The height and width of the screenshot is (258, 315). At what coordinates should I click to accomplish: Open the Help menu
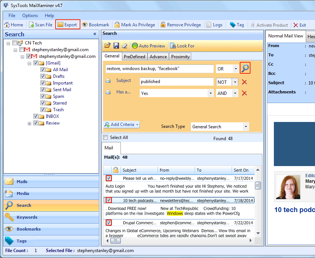pyautogui.click(x=49, y=16)
